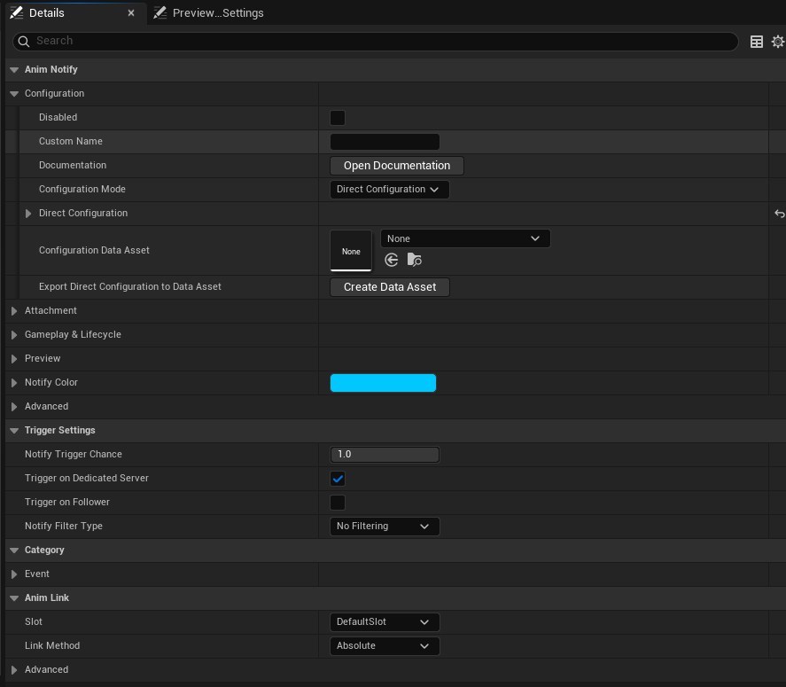Click the search magnifier icon
The height and width of the screenshot is (687, 786).
(24, 41)
